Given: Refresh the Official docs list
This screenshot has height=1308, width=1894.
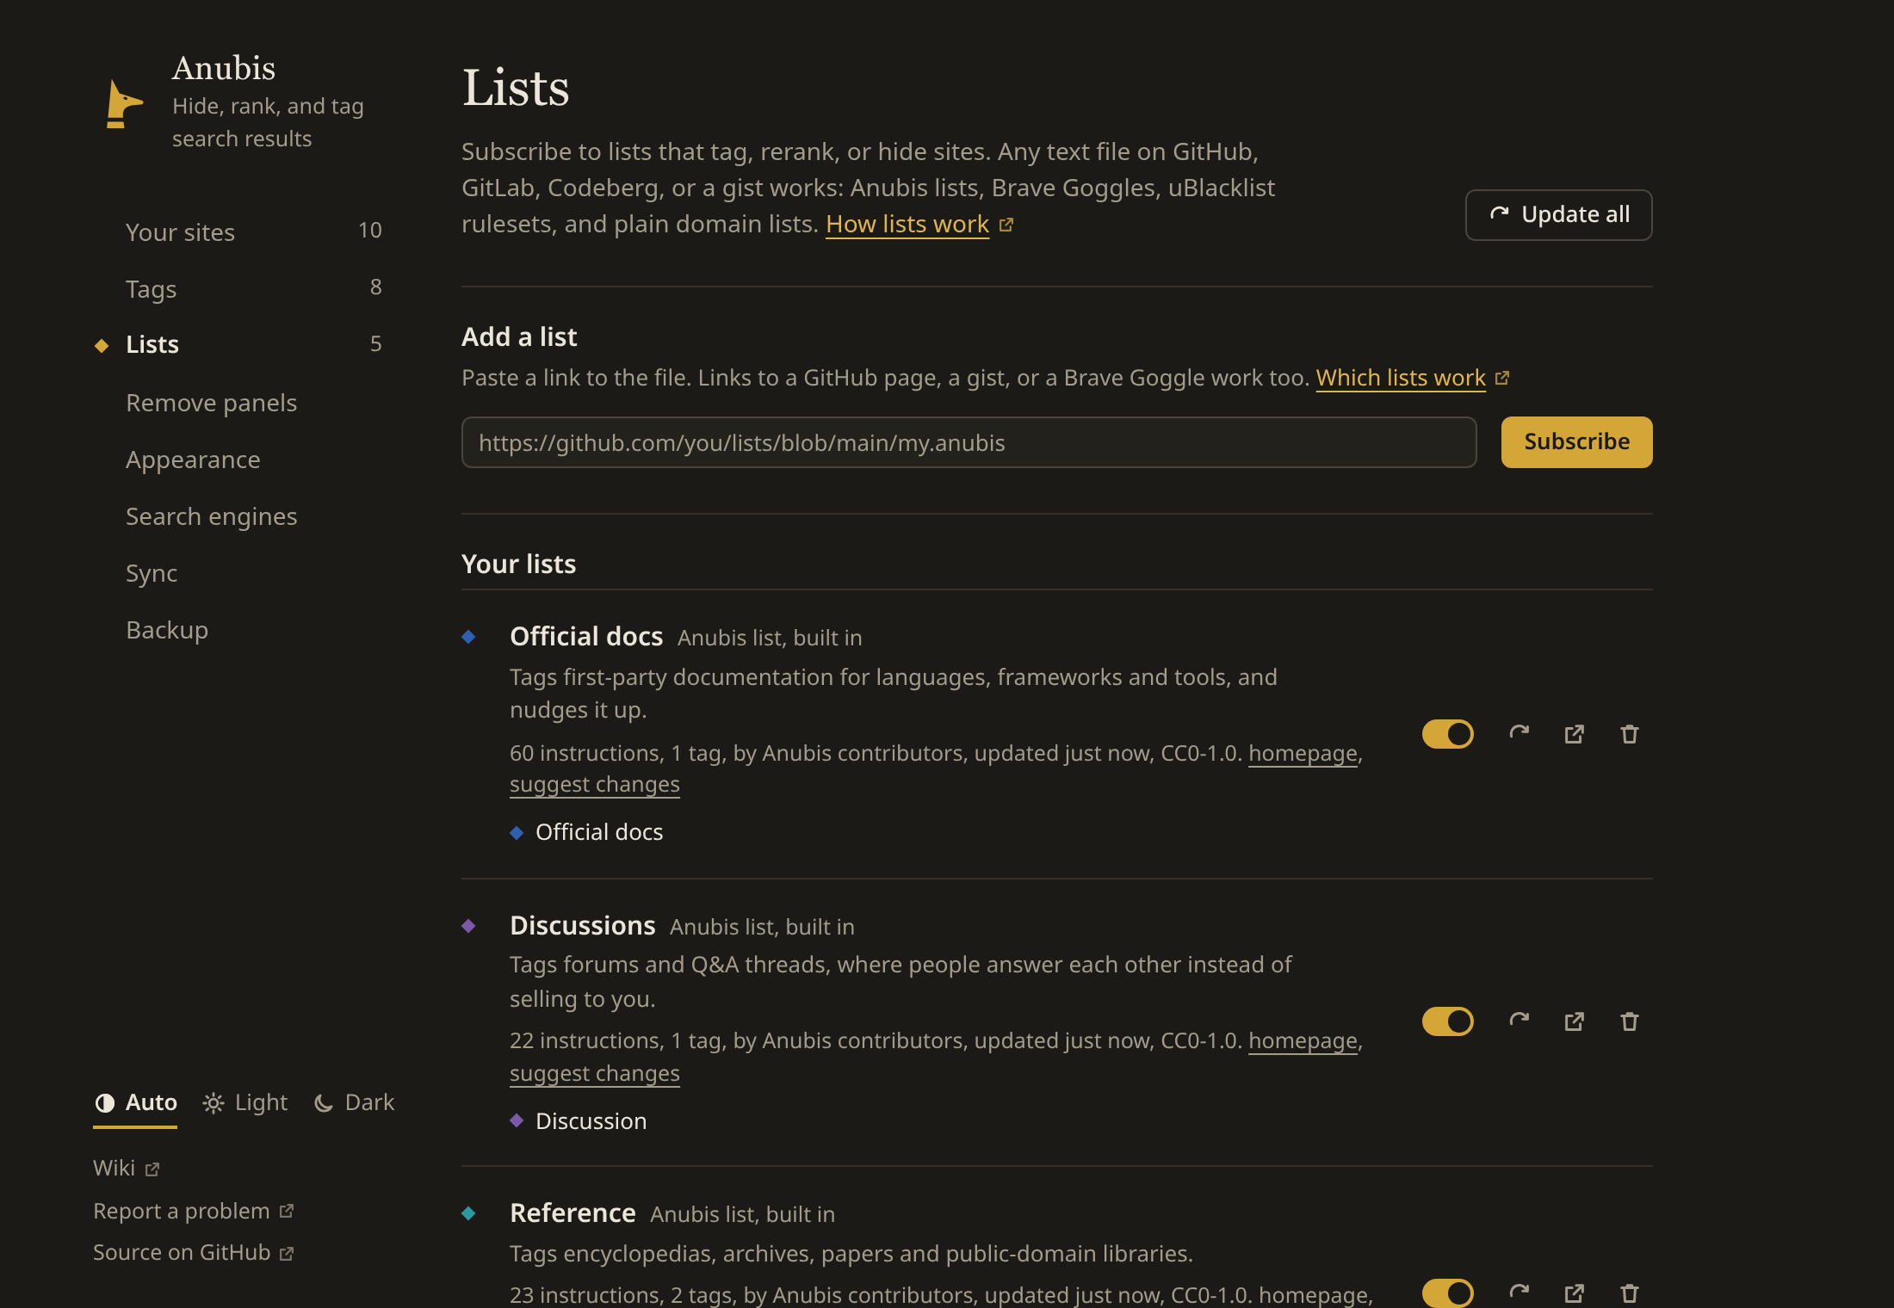Looking at the screenshot, I should tap(1520, 734).
